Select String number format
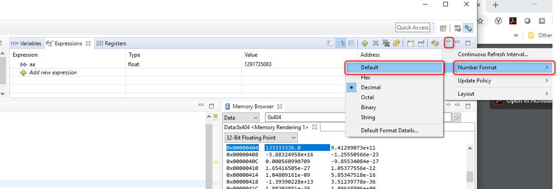 (x=394, y=117)
